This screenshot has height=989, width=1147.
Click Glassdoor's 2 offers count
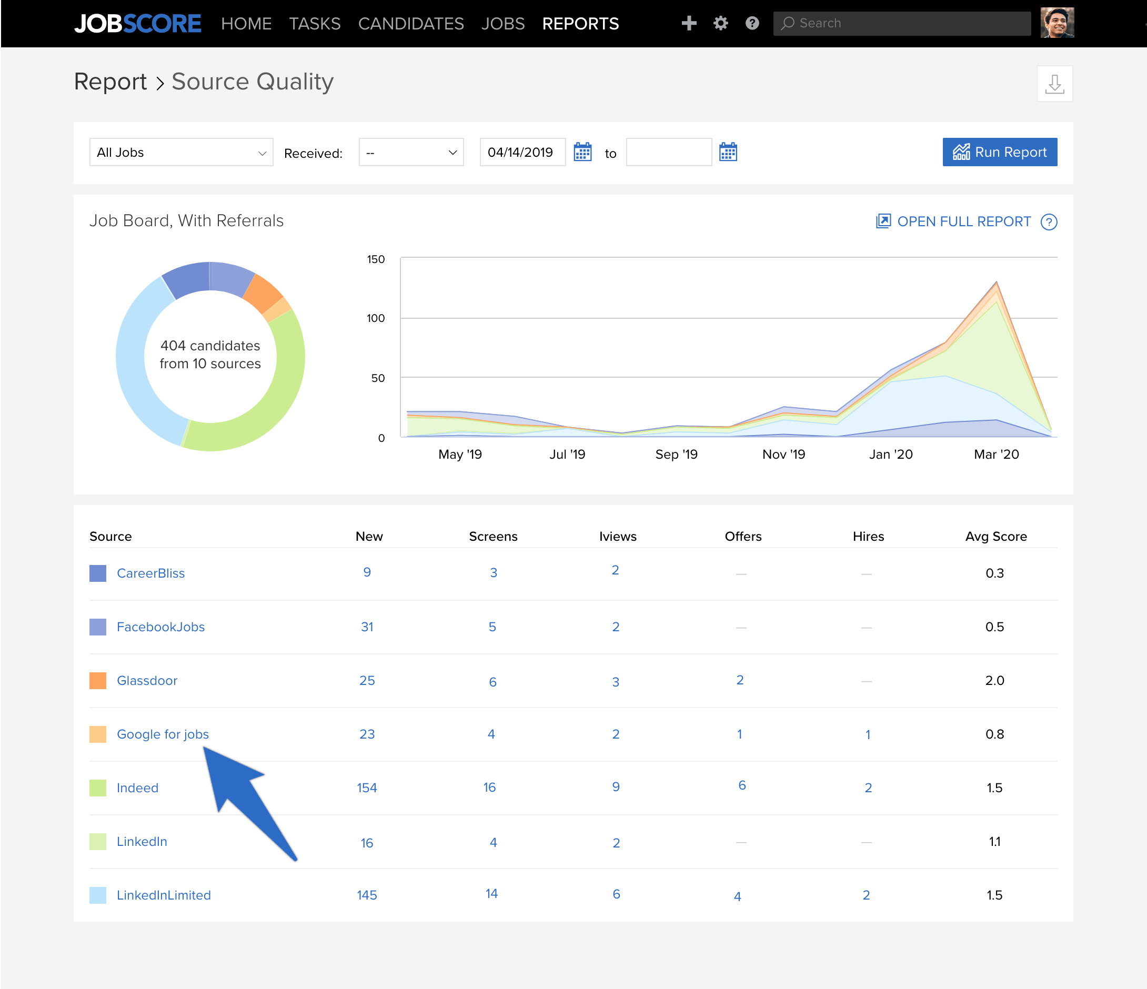pyautogui.click(x=740, y=680)
